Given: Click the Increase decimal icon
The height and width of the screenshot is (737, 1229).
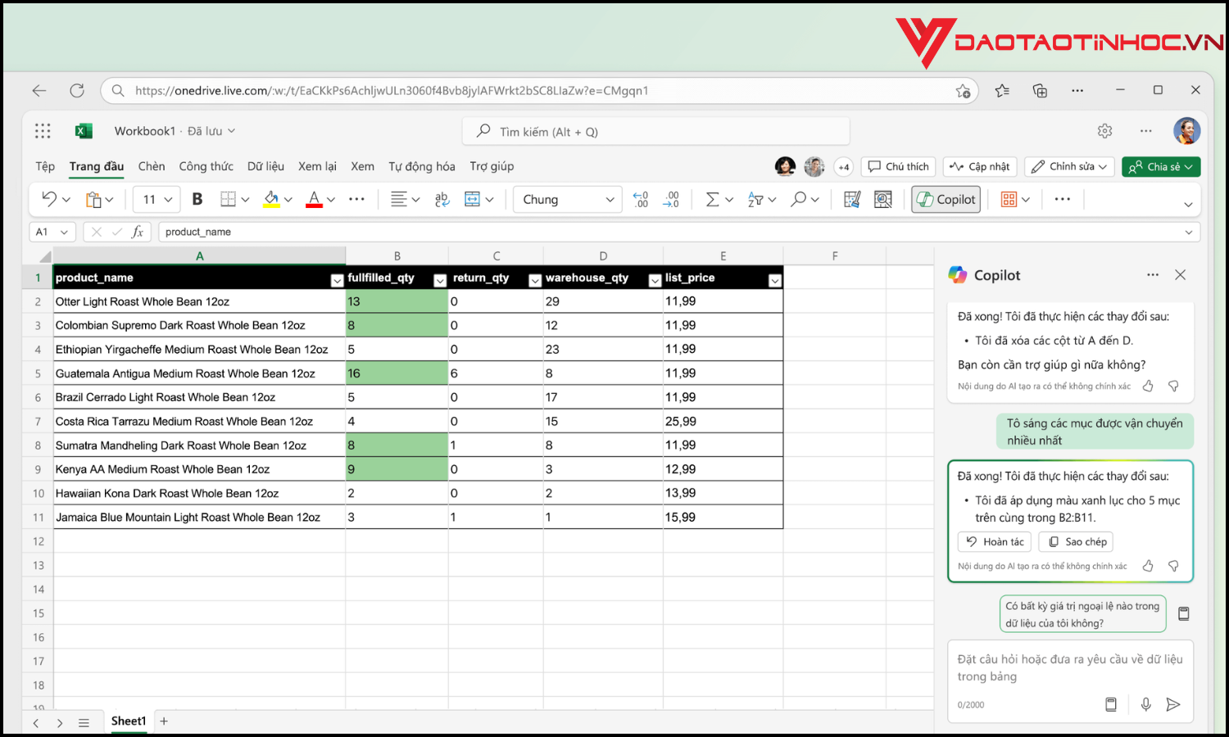Looking at the screenshot, I should [641, 199].
